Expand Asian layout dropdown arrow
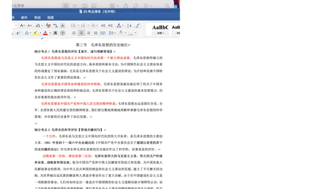Image resolution: width=336 pixels, height=189 pixels. click(x=123, y=26)
